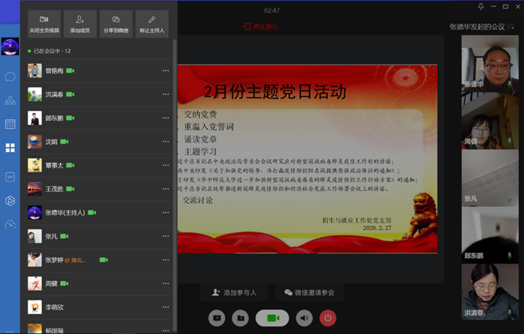Screen dimensions: 524x334
Task: Turn off all members' video (关闭全员视频)
Action: (x=44, y=24)
